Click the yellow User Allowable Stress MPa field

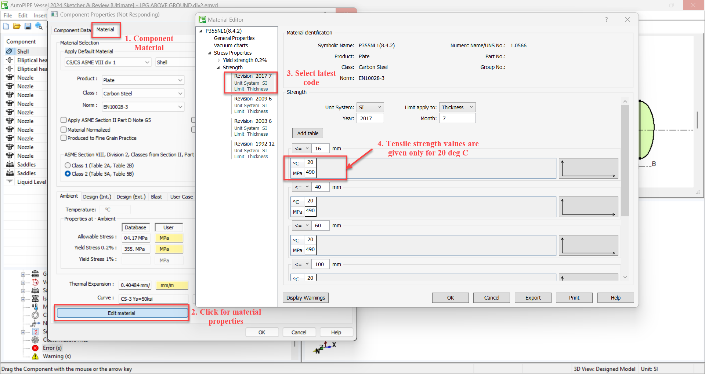[169, 238]
